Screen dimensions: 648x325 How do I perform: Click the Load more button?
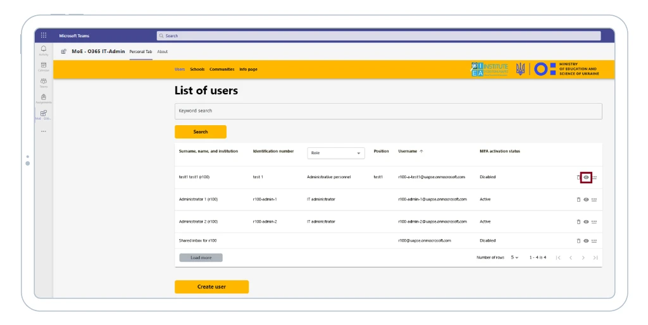[x=201, y=258]
